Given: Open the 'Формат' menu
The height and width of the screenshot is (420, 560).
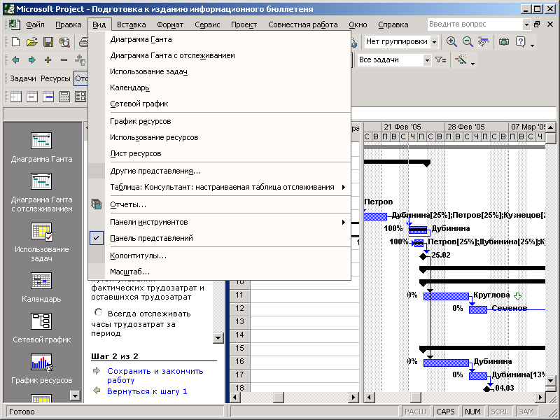Looking at the screenshot, I should (170, 24).
